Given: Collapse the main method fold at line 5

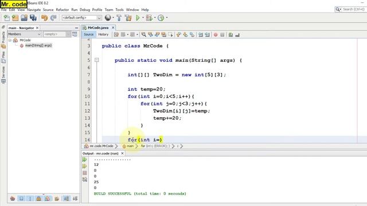Looking at the screenshot, I should 96,60.
